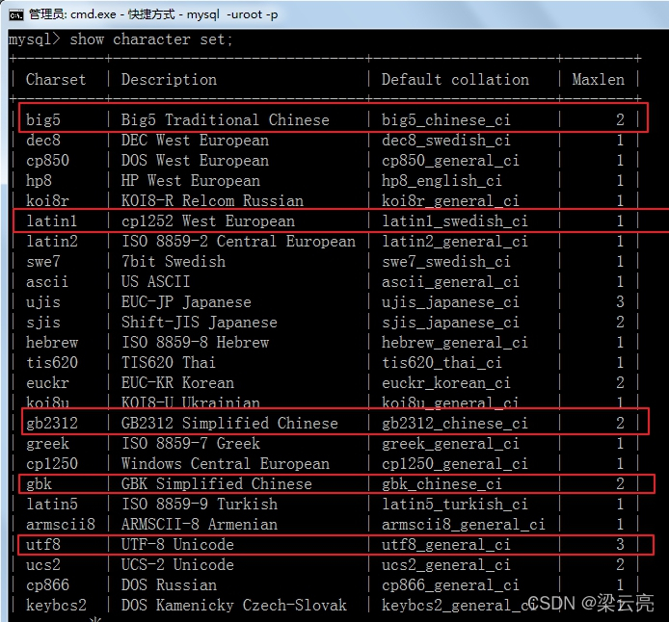This screenshot has width=669, height=622.
Task: Select the 'koi8r' charset cell
Action: [47, 201]
